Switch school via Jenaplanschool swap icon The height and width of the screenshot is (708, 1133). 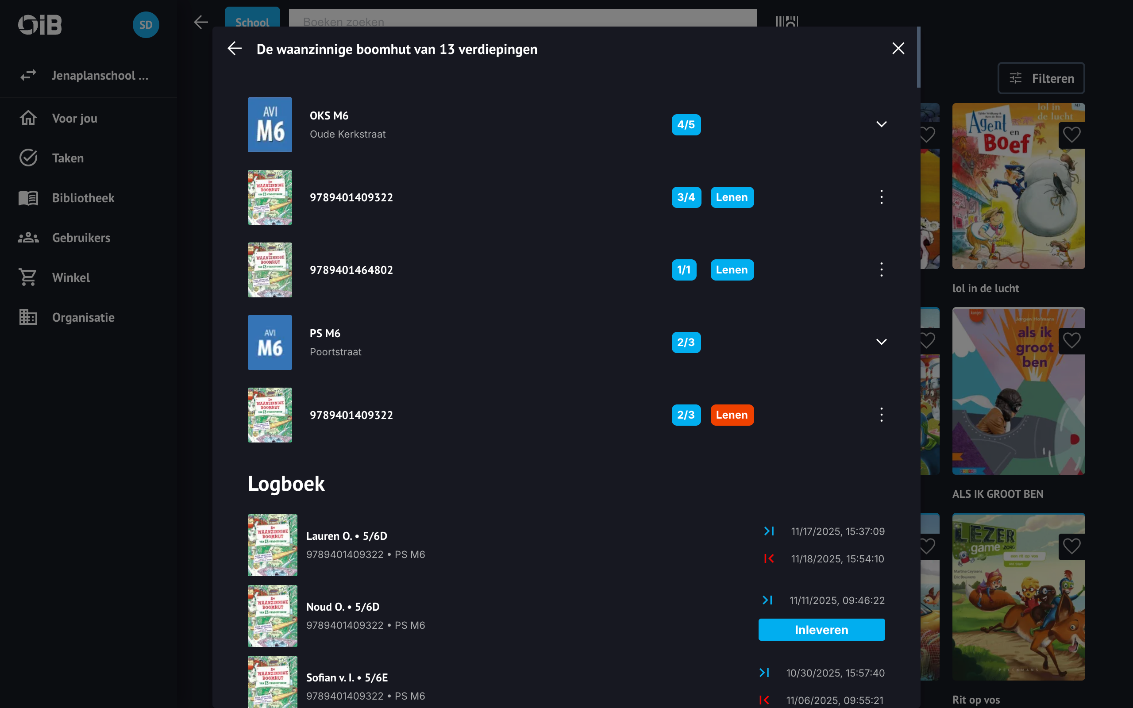28,75
